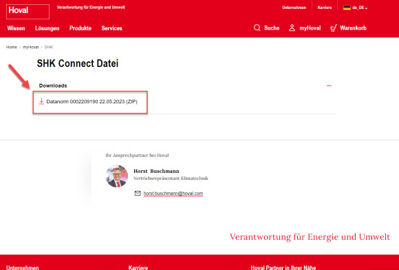Click SHK in breadcrumb
399x270 pixels.
tap(49, 47)
